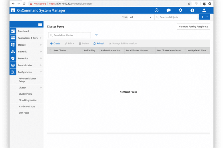Image resolution: width=223 pixels, height=148 pixels.
Task: Select Dashboard in the sidebar
Action: (x=23, y=31)
